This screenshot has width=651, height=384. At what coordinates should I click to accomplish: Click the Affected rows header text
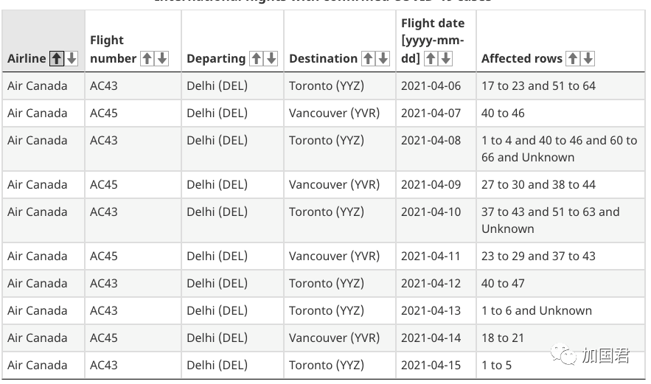(522, 58)
